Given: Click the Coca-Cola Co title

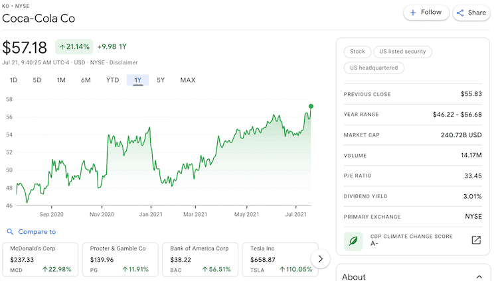Looking at the screenshot, I should point(39,19).
